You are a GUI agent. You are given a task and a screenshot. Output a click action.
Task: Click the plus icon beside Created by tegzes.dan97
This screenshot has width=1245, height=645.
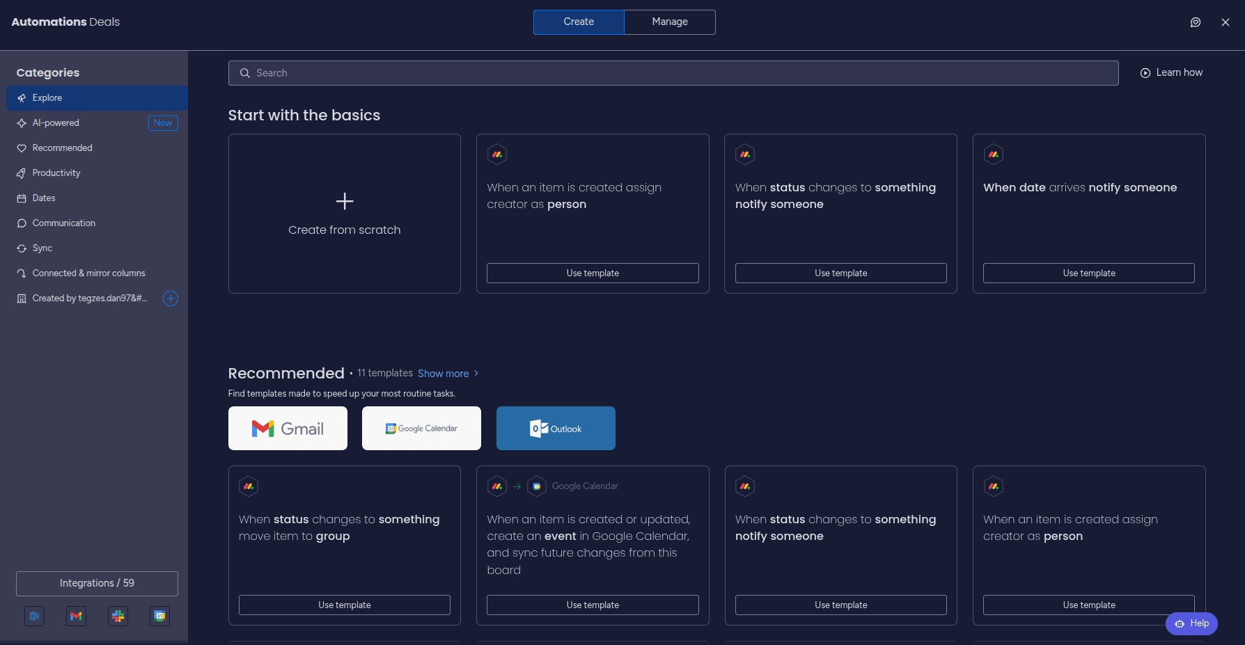(x=171, y=298)
